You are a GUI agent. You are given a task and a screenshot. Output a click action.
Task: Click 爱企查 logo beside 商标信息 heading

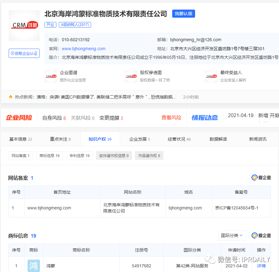(x=261, y=235)
